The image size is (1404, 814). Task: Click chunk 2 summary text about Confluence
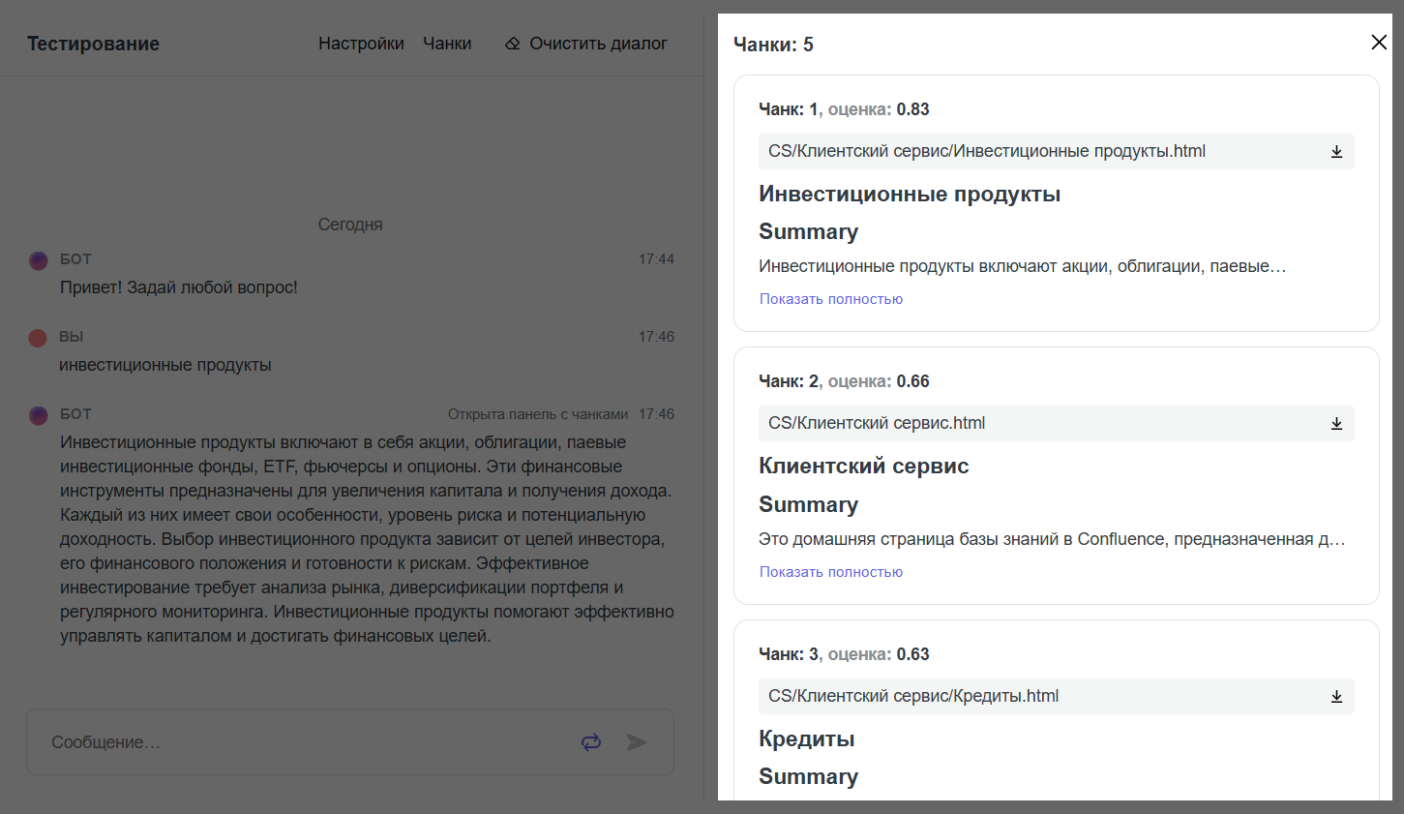[x=1052, y=539]
